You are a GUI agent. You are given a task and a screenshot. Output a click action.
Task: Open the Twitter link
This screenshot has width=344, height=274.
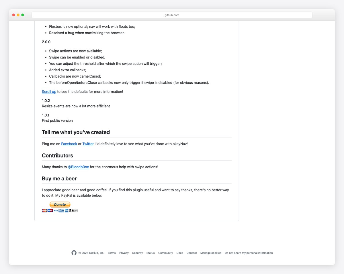[88, 144]
